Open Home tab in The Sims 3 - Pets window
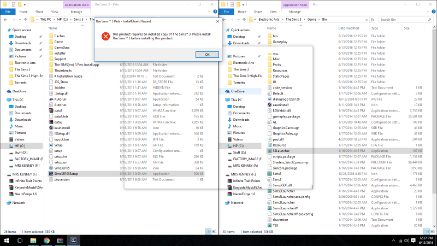 (23, 11)
